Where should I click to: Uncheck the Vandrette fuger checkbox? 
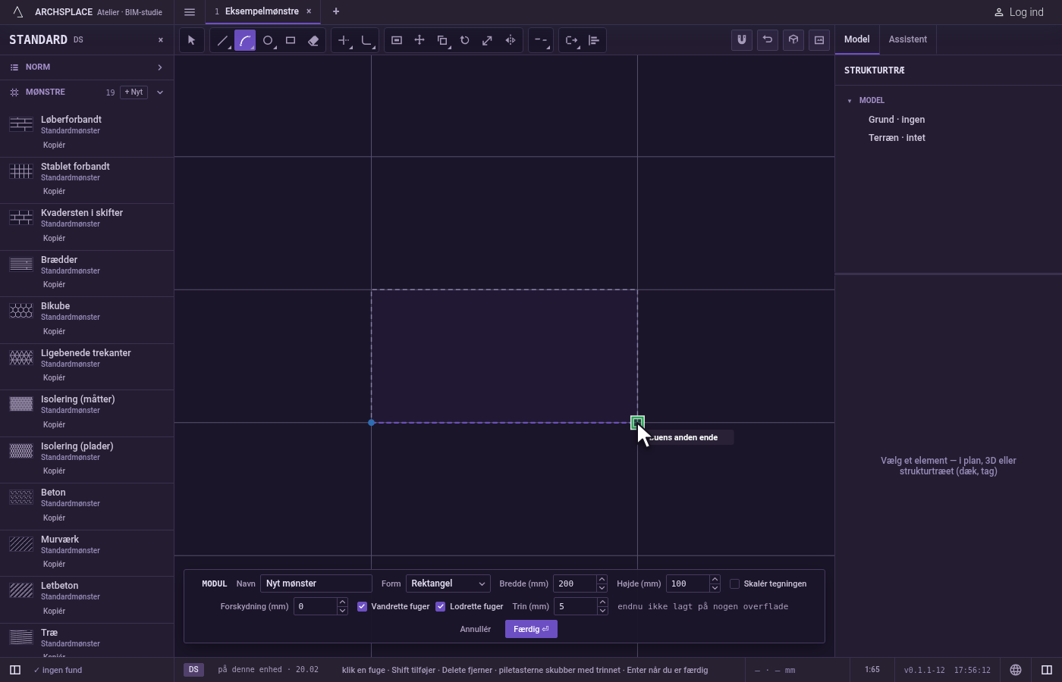[x=362, y=606]
